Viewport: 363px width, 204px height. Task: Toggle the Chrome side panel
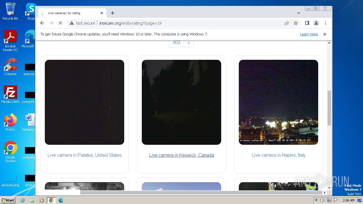pos(307,23)
